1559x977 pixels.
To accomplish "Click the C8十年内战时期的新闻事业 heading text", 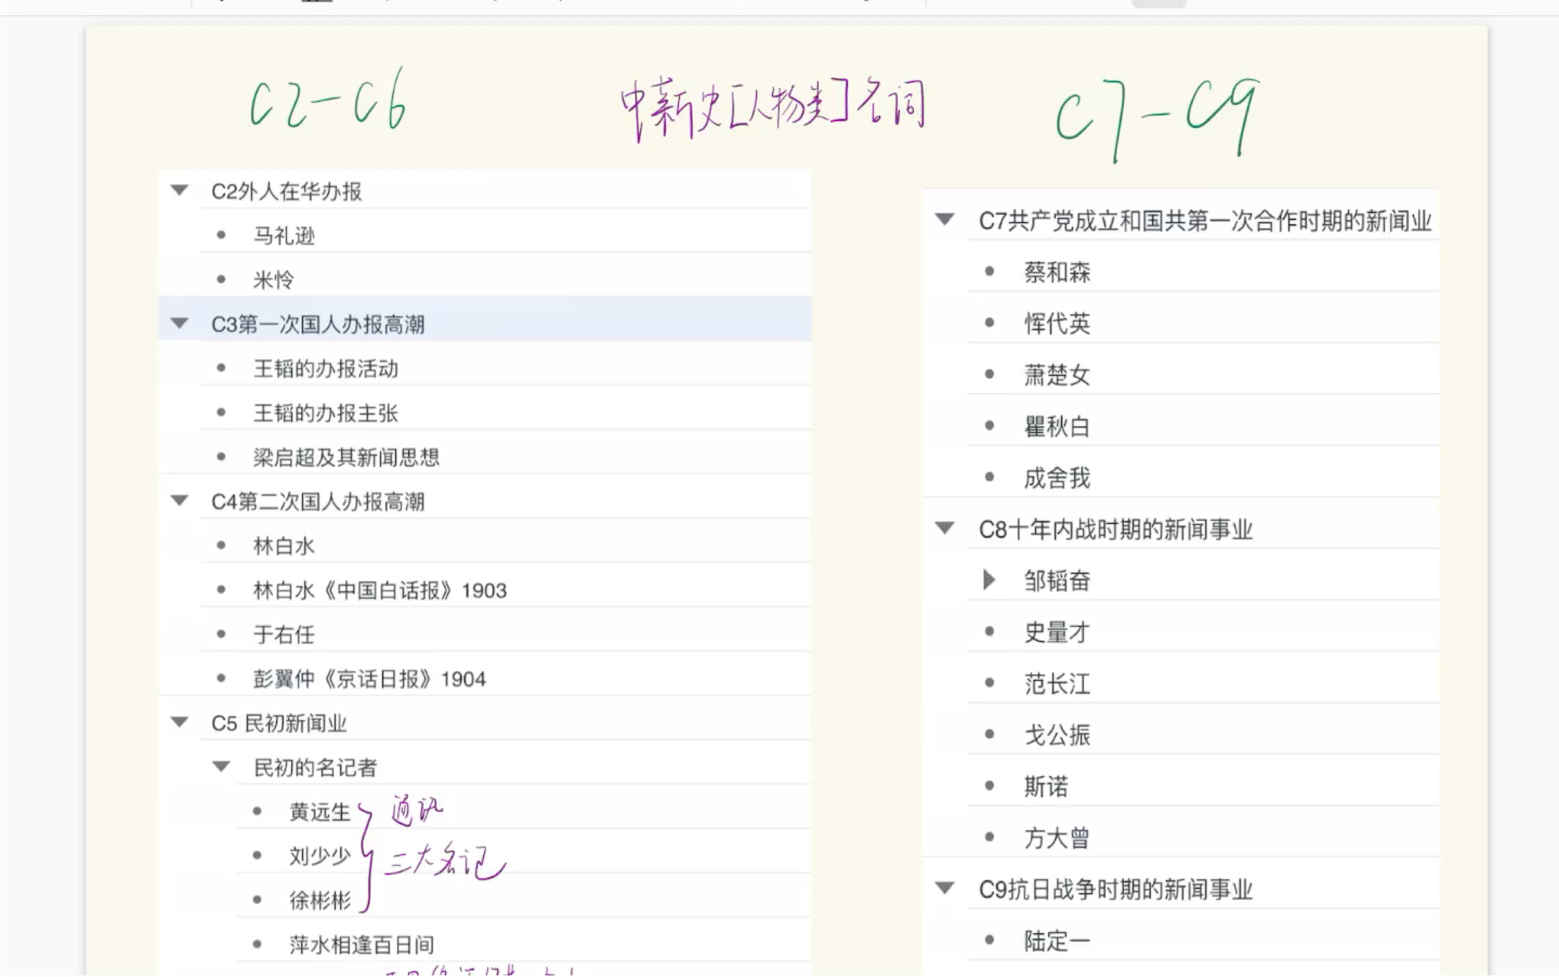I will [1116, 529].
